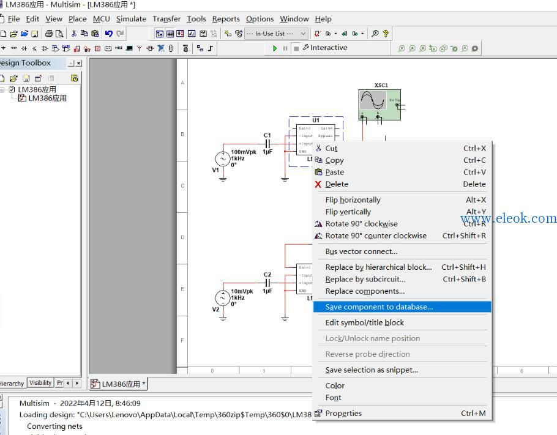
Task: Select Edit symbol/title block menu entry
Action: tap(364, 322)
